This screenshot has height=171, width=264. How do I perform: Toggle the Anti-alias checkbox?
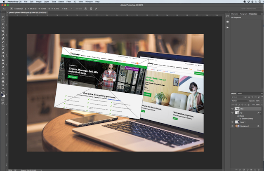[x=74, y=9]
